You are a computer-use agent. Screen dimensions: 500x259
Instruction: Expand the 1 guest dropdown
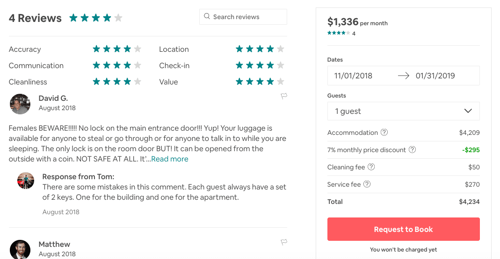click(x=403, y=111)
